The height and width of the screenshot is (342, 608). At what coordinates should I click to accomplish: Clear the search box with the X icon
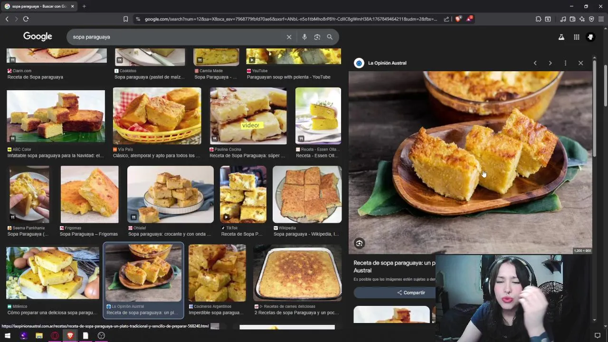click(x=289, y=37)
